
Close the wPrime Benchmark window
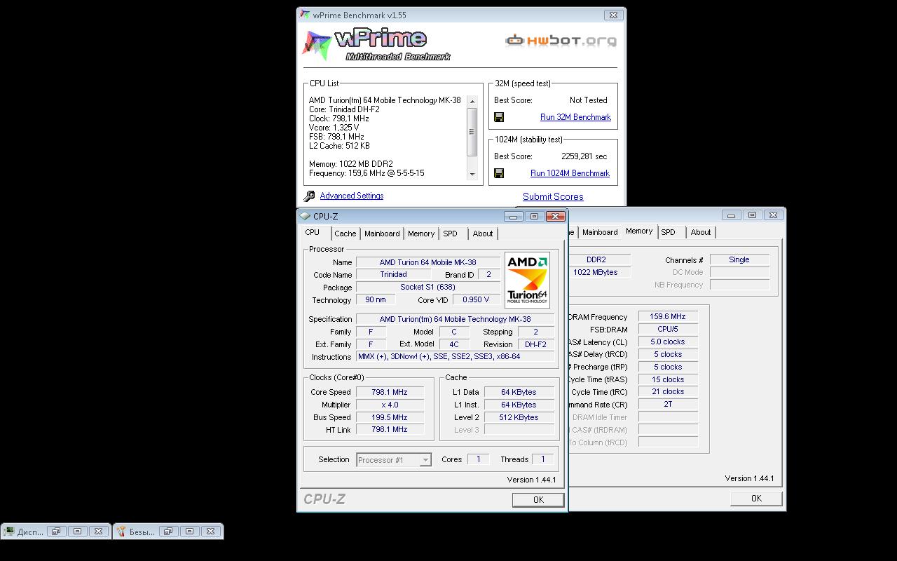[x=613, y=15]
